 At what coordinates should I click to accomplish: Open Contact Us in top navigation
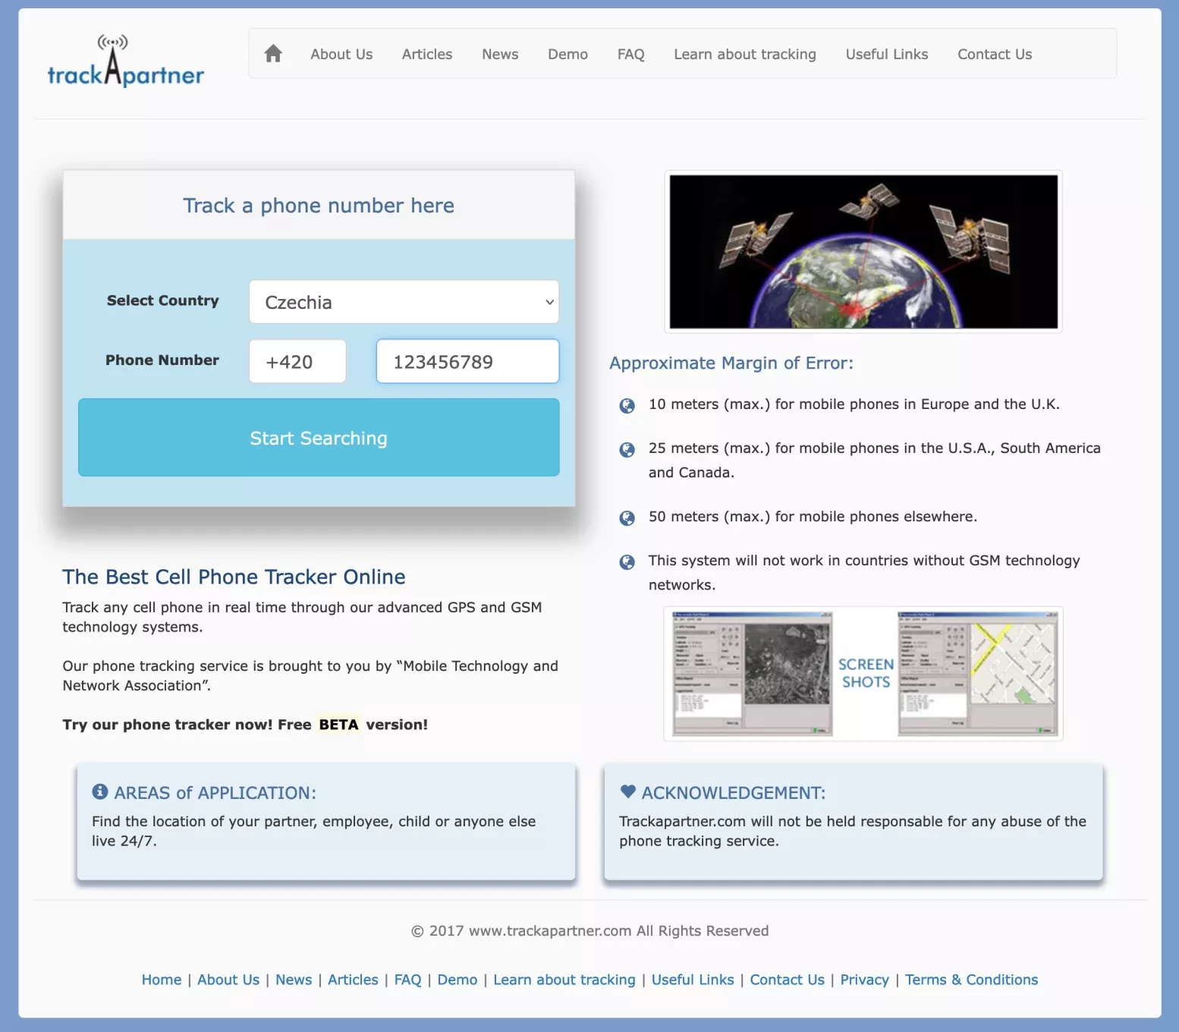click(x=995, y=54)
